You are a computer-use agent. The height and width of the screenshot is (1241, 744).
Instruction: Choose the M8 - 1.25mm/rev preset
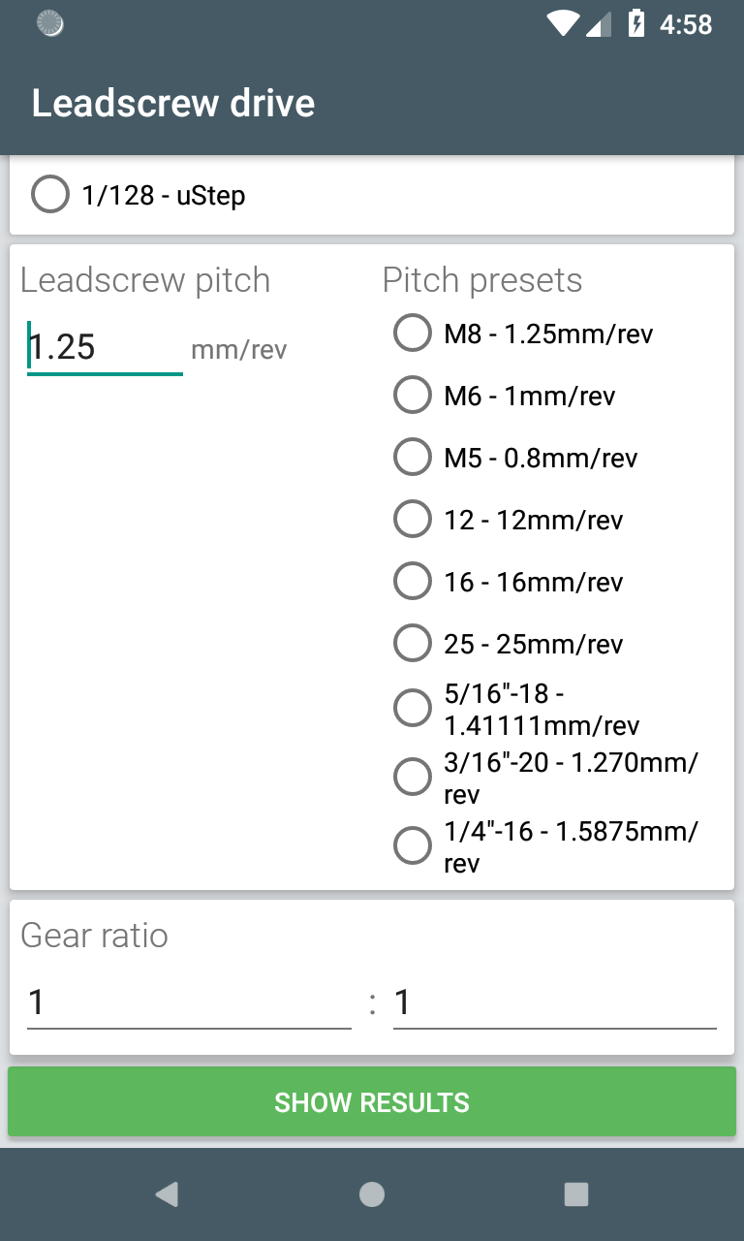[523, 334]
